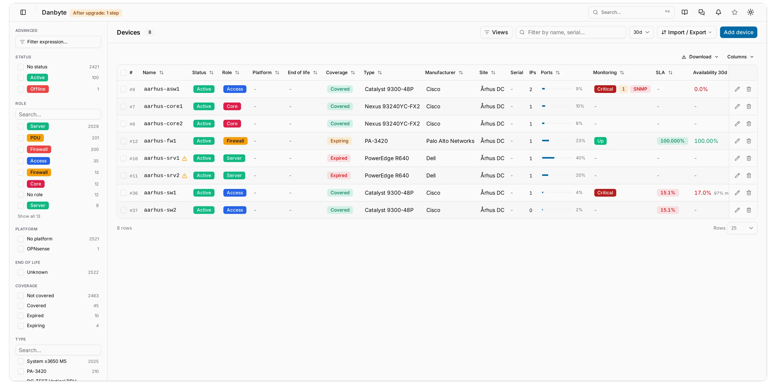Open the Columns dropdown

(740, 57)
